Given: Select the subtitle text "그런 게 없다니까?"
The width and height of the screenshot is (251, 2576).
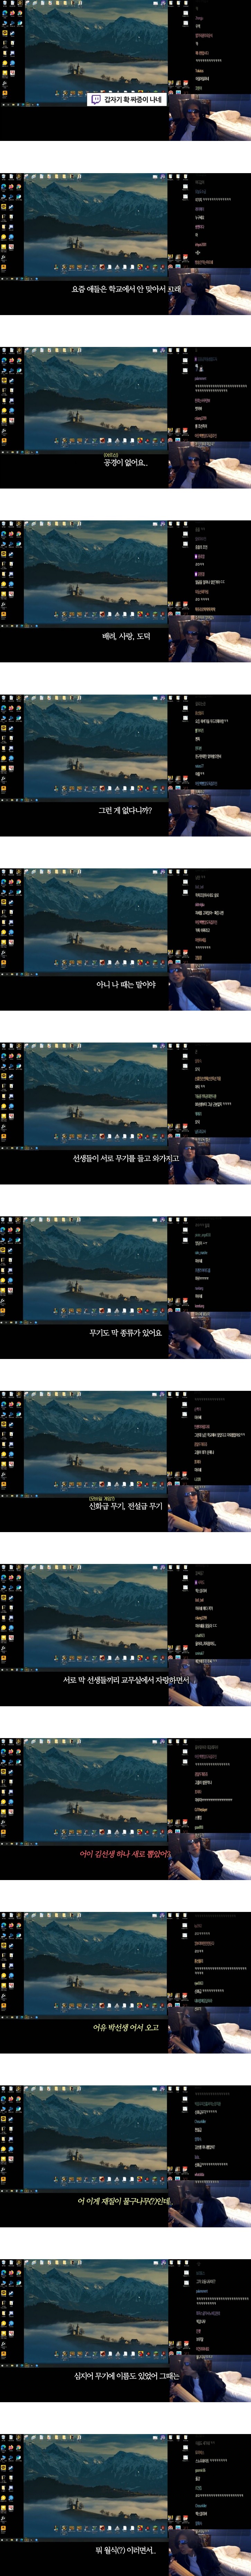Looking at the screenshot, I should click(125, 810).
